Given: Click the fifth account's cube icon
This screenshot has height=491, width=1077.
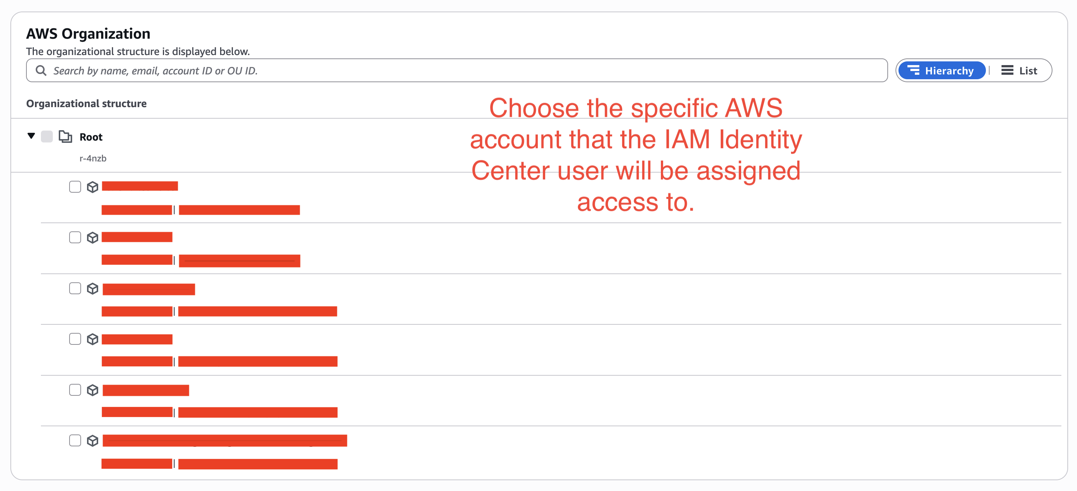Looking at the screenshot, I should (x=92, y=390).
